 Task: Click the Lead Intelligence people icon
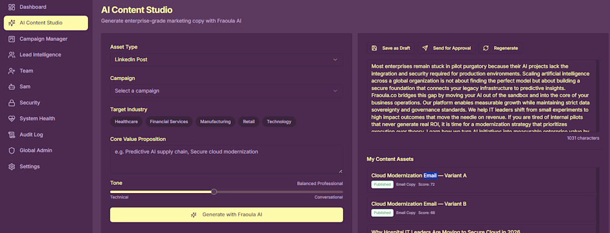(12, 55)
